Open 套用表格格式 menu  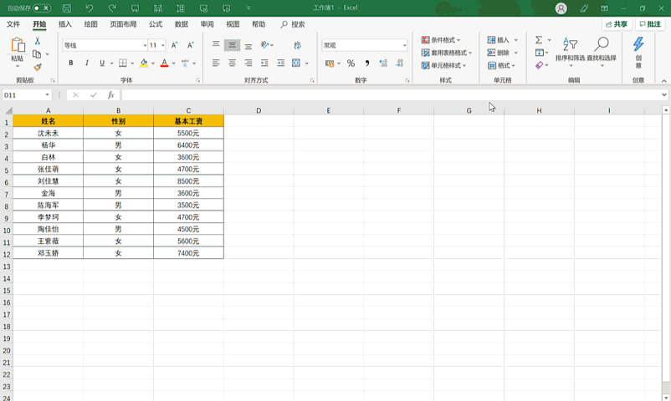tap(446, 53)
